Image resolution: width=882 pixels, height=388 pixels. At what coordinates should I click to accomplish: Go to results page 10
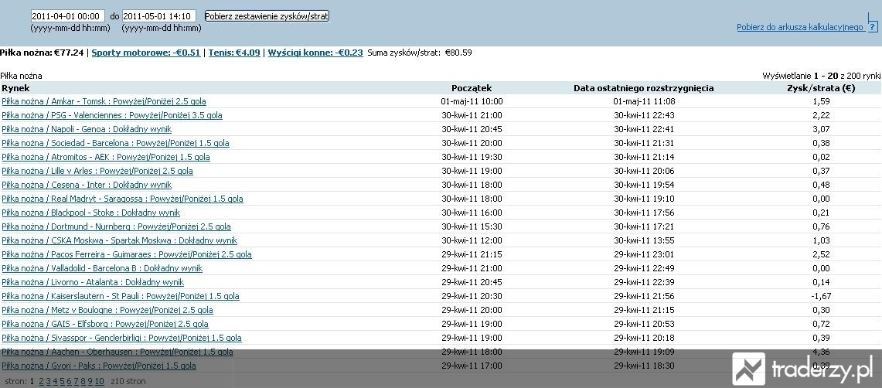[99, 381]
